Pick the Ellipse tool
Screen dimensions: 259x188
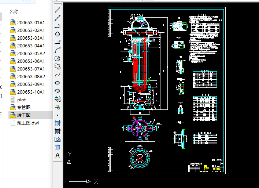pyautogui.click(x=58, y=83)
